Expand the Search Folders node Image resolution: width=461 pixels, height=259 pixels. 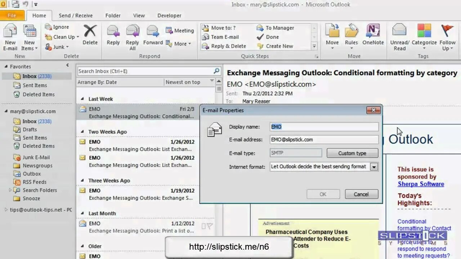10,190
